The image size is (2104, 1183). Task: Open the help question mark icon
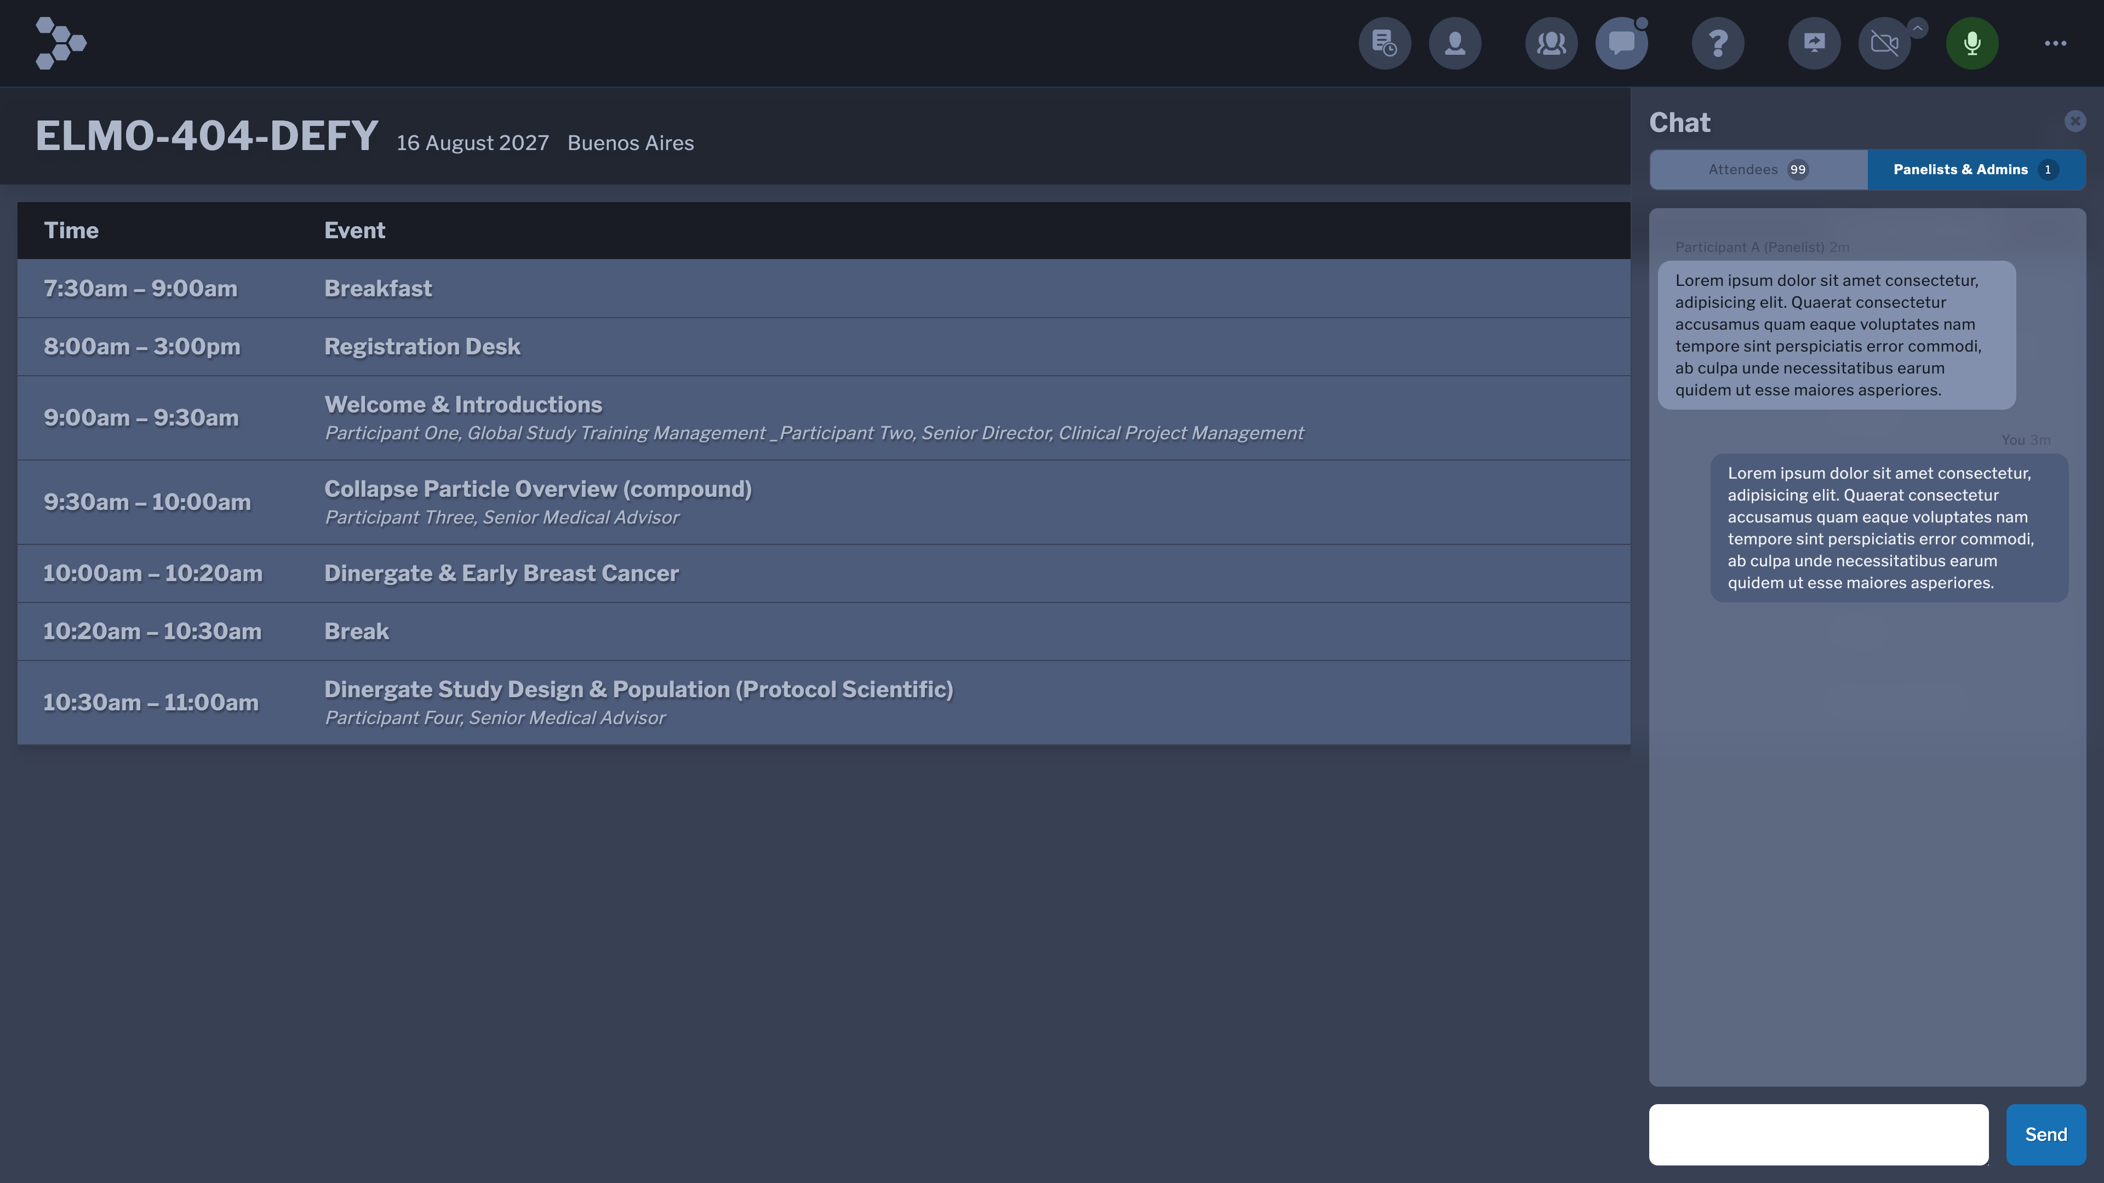1718,43
